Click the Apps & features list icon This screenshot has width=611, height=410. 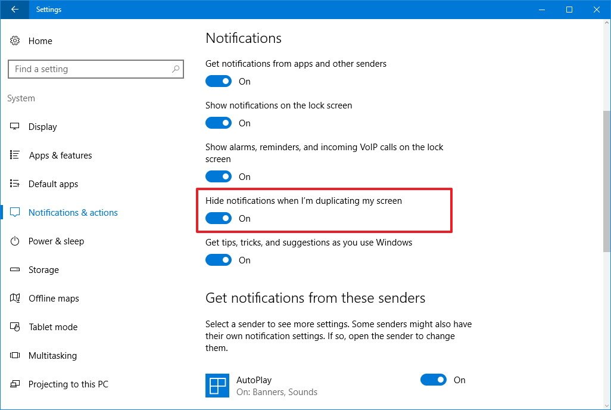click(15, 156)
